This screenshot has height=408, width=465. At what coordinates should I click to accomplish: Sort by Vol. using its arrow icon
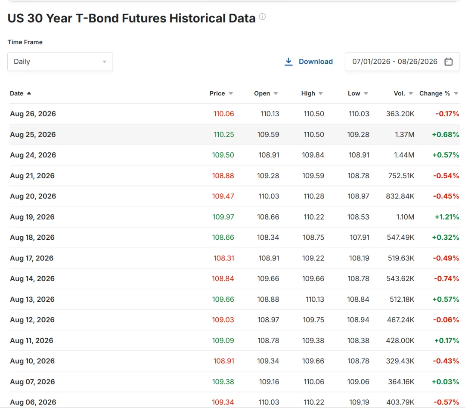[x=411, y=94]
